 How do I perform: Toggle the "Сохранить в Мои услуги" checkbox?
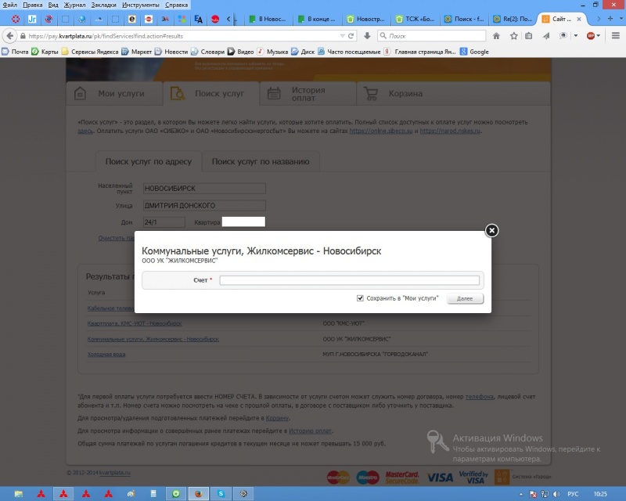click(360, 298)
